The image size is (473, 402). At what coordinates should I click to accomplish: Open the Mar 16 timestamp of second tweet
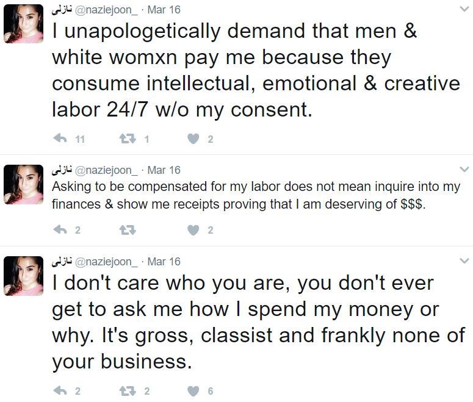tap(164, 170)
